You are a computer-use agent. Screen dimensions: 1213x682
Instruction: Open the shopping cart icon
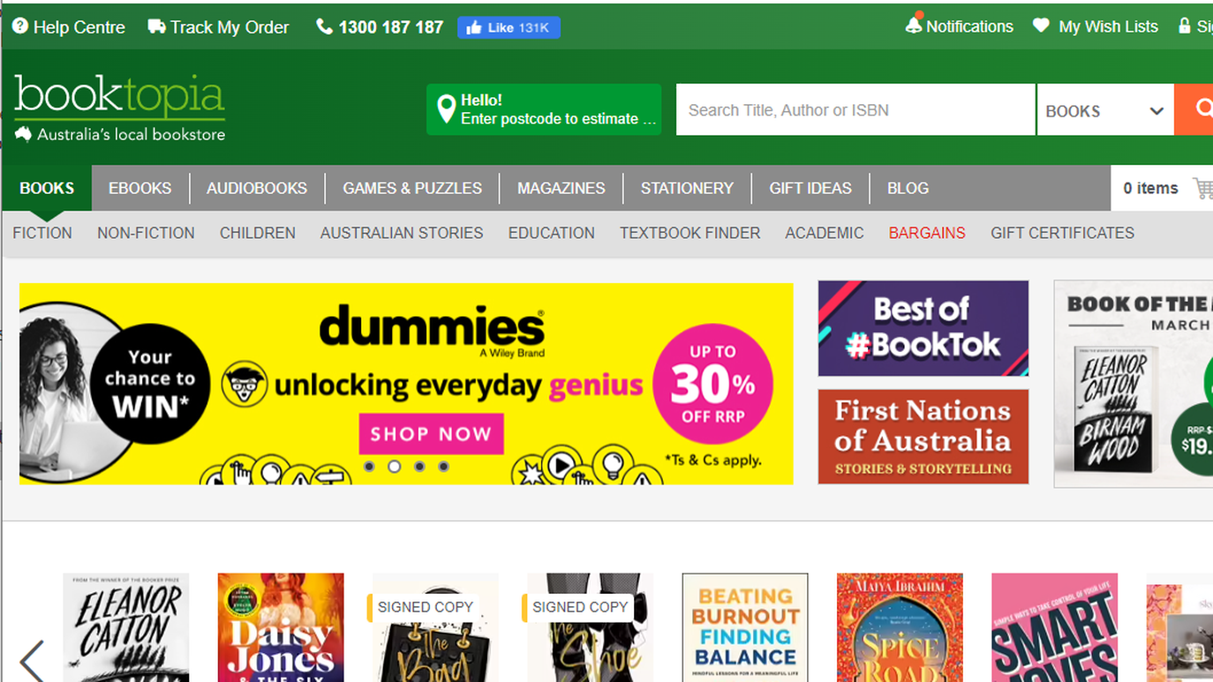(1202, 188)
